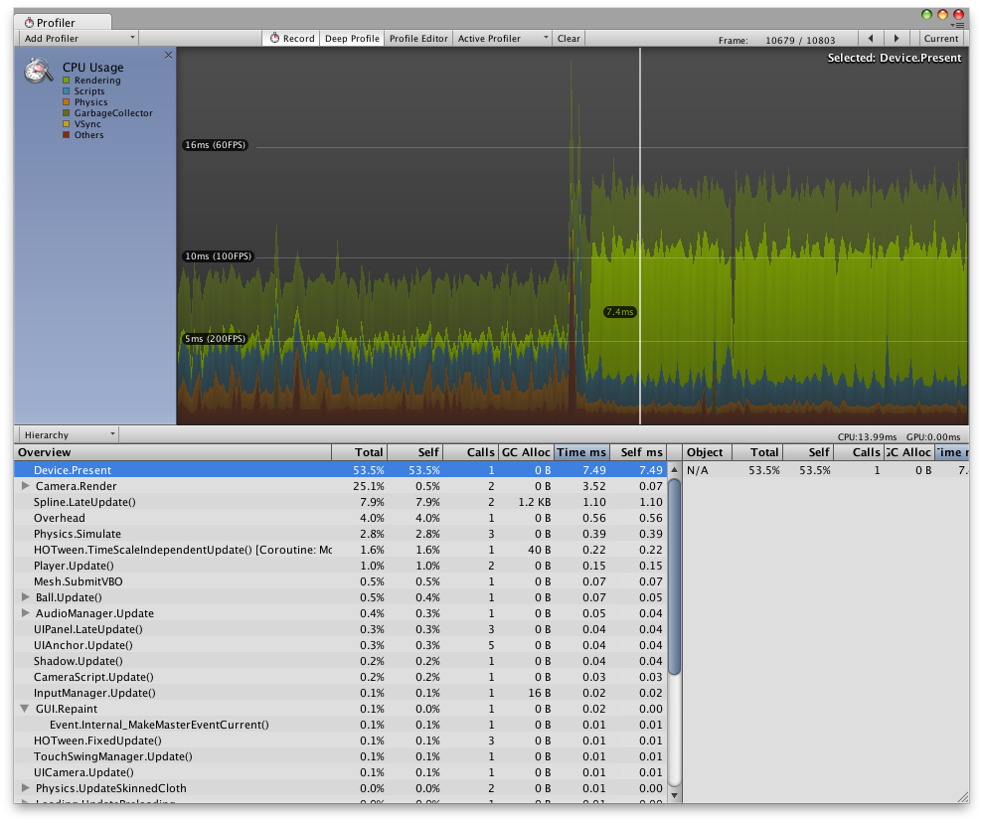This screenshot has width=983, height=823.
Task: Close the CPU Usage profiler panel
Action: (x=168, y=56)
